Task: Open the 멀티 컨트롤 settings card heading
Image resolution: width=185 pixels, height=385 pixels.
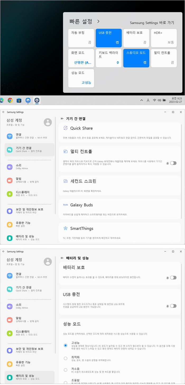Action: pyautogui.click(x=81, y=152)
